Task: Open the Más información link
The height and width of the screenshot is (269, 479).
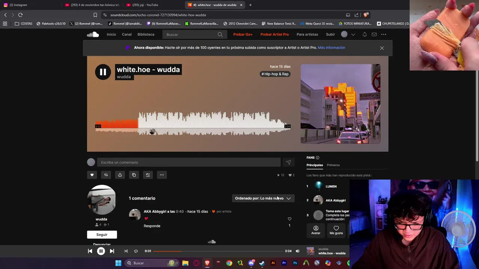Action: click(x=331, y=48)
